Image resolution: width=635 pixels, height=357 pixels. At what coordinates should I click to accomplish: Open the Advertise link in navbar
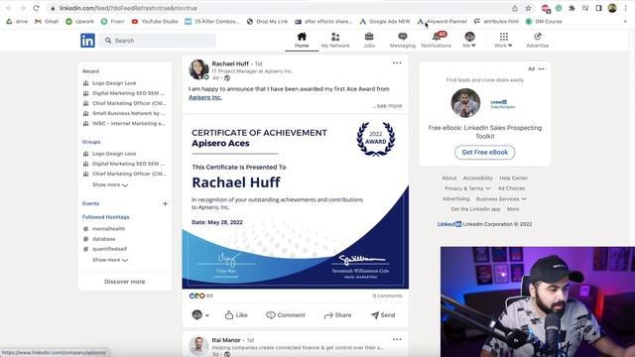click(538, 41)
